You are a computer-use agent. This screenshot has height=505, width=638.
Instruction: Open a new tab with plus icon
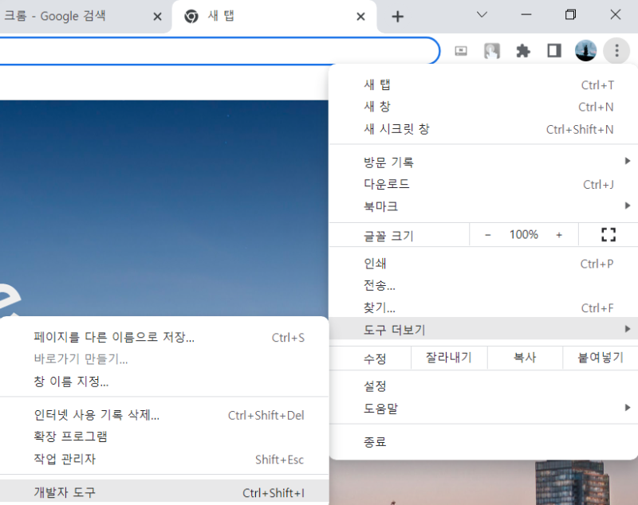[x=397, y=17]
